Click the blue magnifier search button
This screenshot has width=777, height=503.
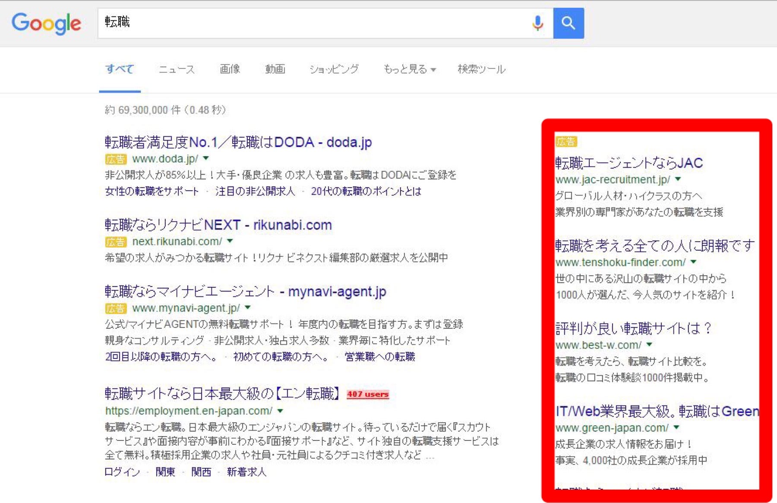(x=569, y=23)
